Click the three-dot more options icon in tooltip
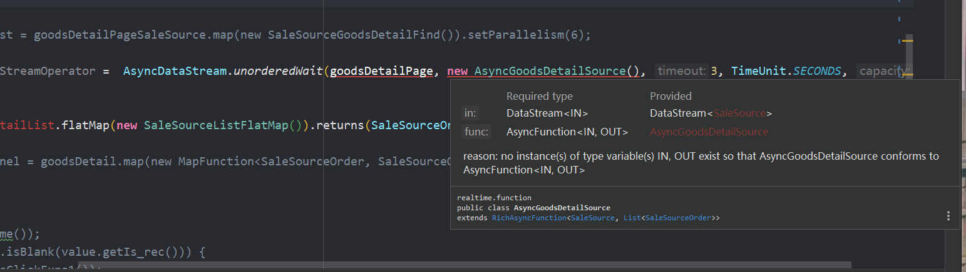The image size is (966, 272). tap(948, 216)
